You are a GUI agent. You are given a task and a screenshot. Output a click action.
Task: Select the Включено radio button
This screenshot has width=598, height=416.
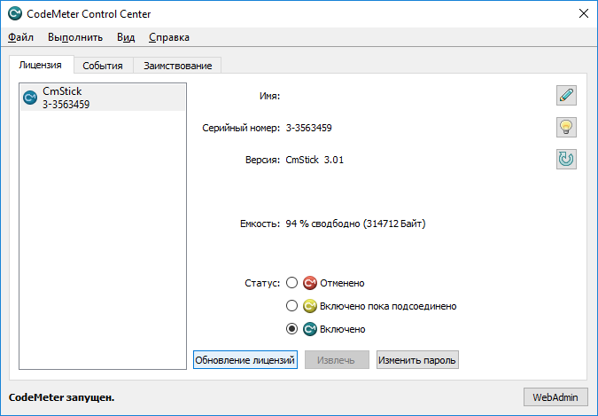pyautogui.click(x=292, y=329)
